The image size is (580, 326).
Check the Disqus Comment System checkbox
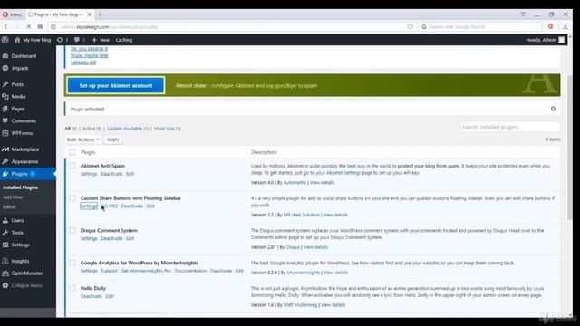[x=72, y=231]
